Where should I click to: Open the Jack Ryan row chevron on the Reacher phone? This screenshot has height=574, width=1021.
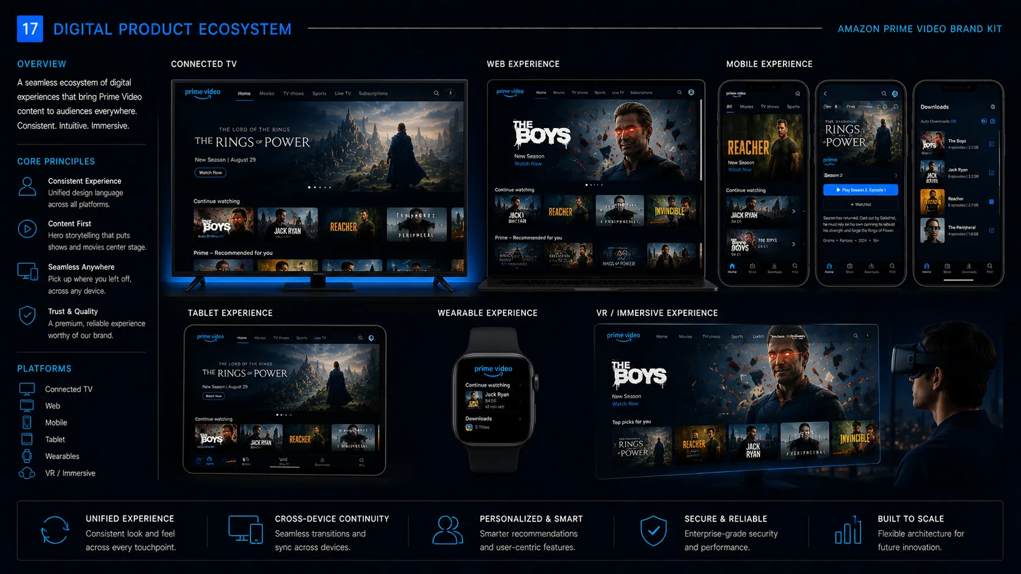click(794, 211)
